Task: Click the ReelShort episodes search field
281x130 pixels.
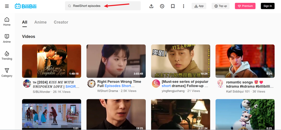Action: pos(103,6)
